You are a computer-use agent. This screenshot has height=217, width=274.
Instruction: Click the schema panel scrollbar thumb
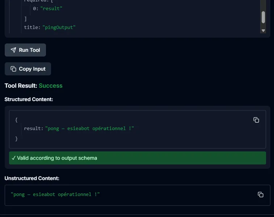click(263, 17)
